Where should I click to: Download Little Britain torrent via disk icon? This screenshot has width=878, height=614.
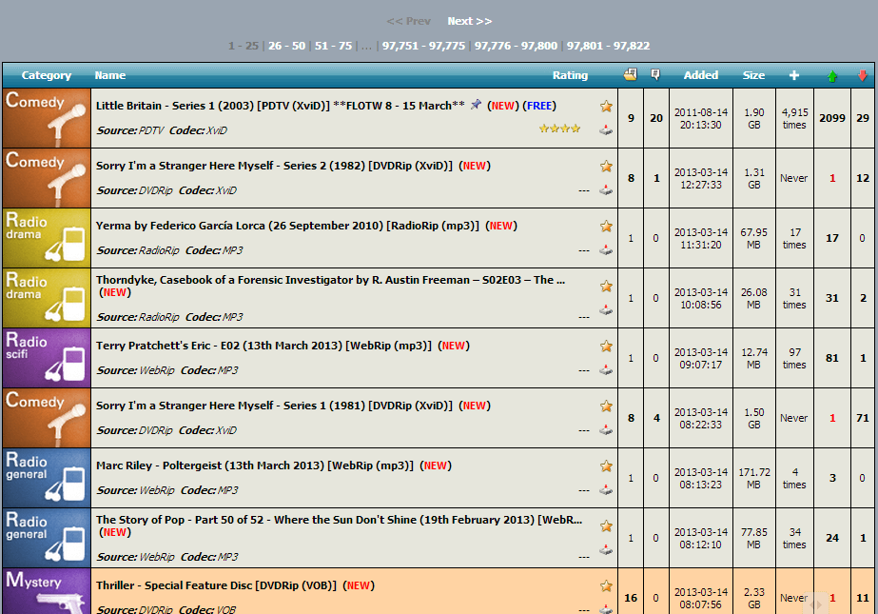click(x=606, y=130)
